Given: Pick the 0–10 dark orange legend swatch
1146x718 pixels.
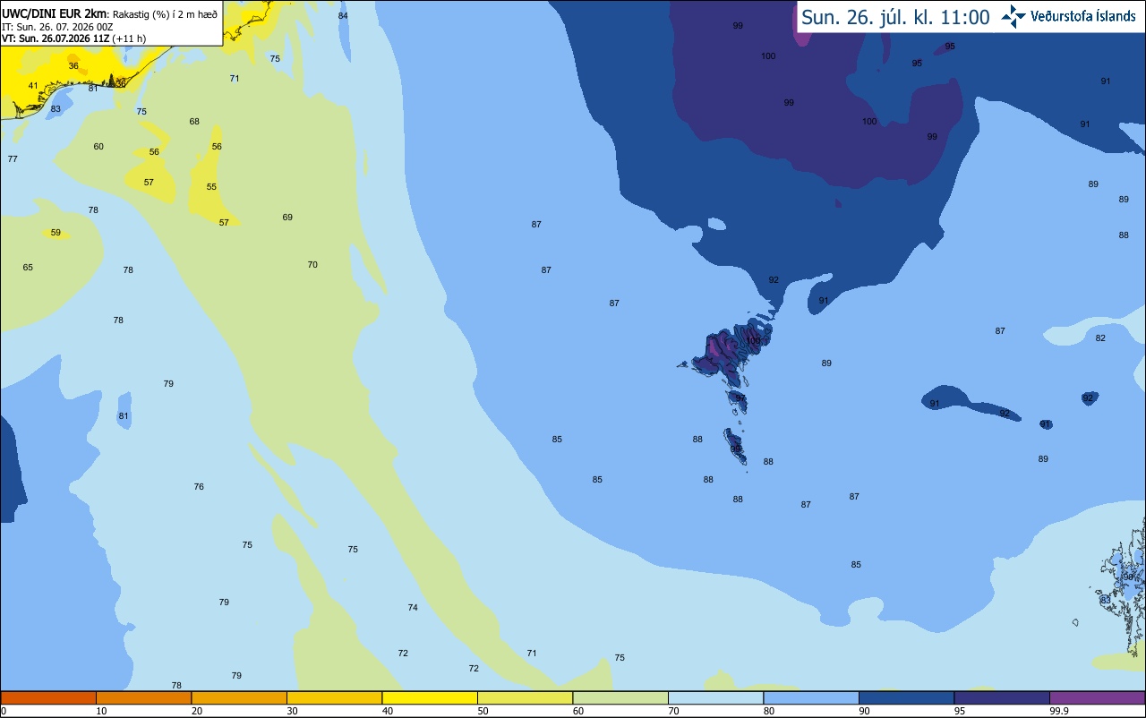Looking at the screenshot, I should click(48, 697).
